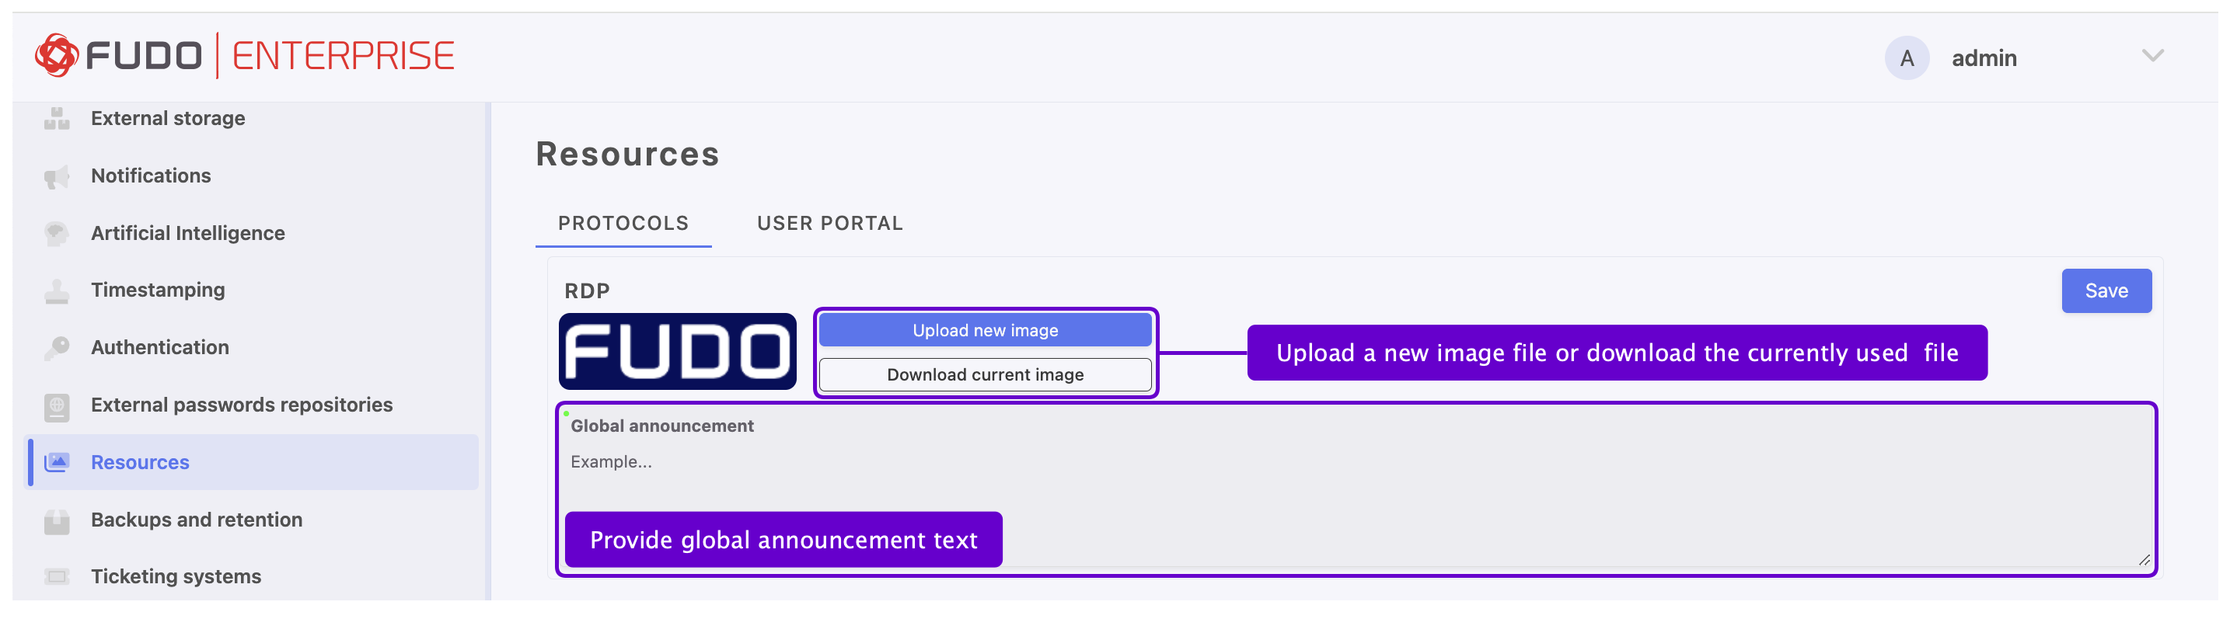2230x619 pixels.
Task: Select the PROTOCOLS tab
Action: point(623,224)
